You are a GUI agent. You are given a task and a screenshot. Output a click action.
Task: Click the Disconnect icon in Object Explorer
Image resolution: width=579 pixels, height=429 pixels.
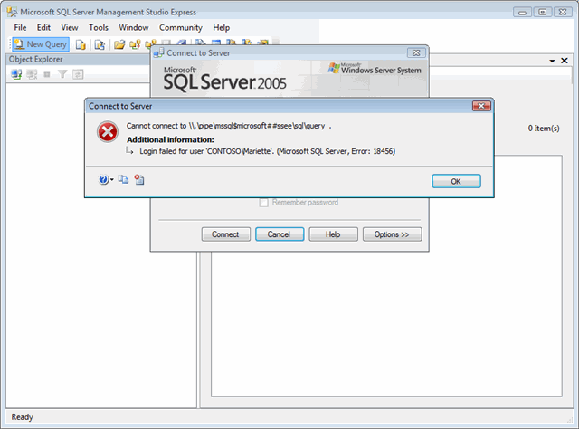tap(32, 74)
